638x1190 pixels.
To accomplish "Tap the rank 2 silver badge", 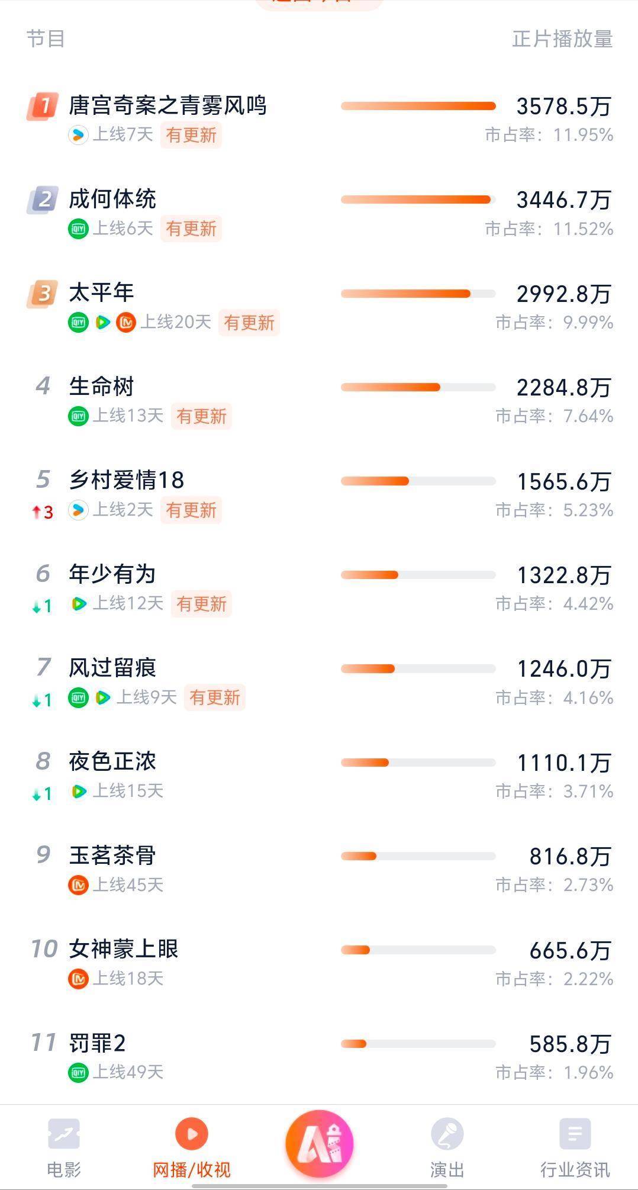I will [43, 200].
